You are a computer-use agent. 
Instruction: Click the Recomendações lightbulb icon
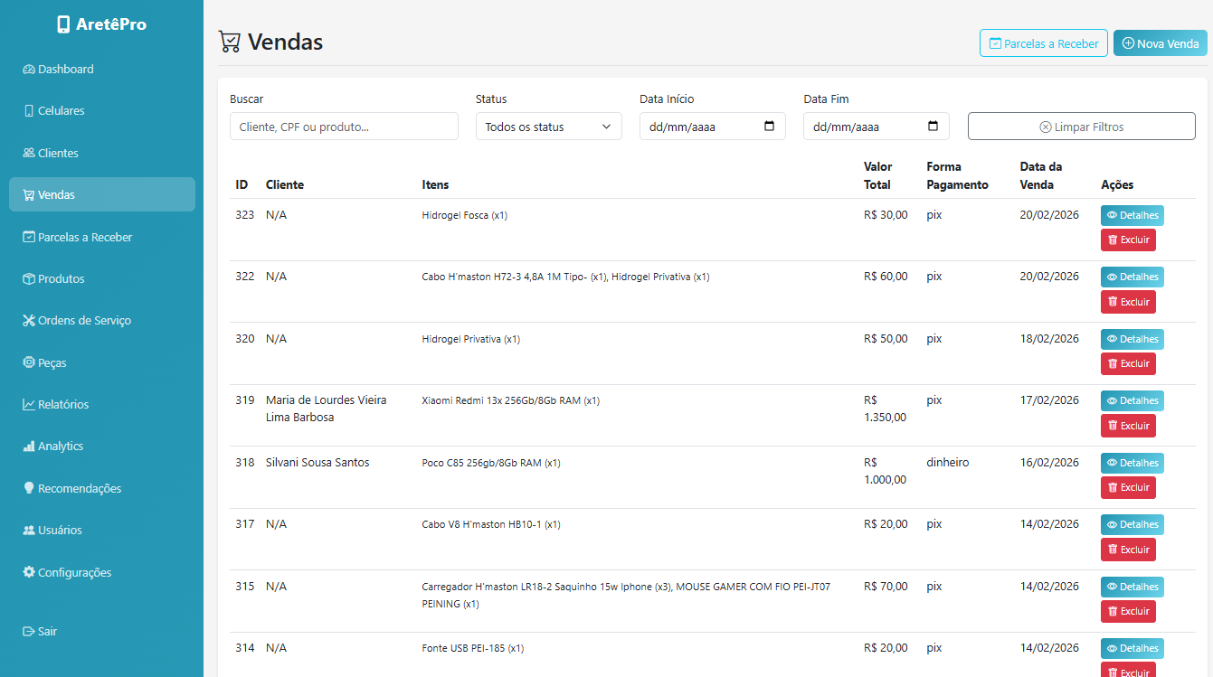coord(29,488)
